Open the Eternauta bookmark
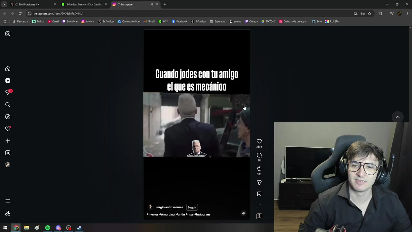Screen dimensions: 412x232 218,22
